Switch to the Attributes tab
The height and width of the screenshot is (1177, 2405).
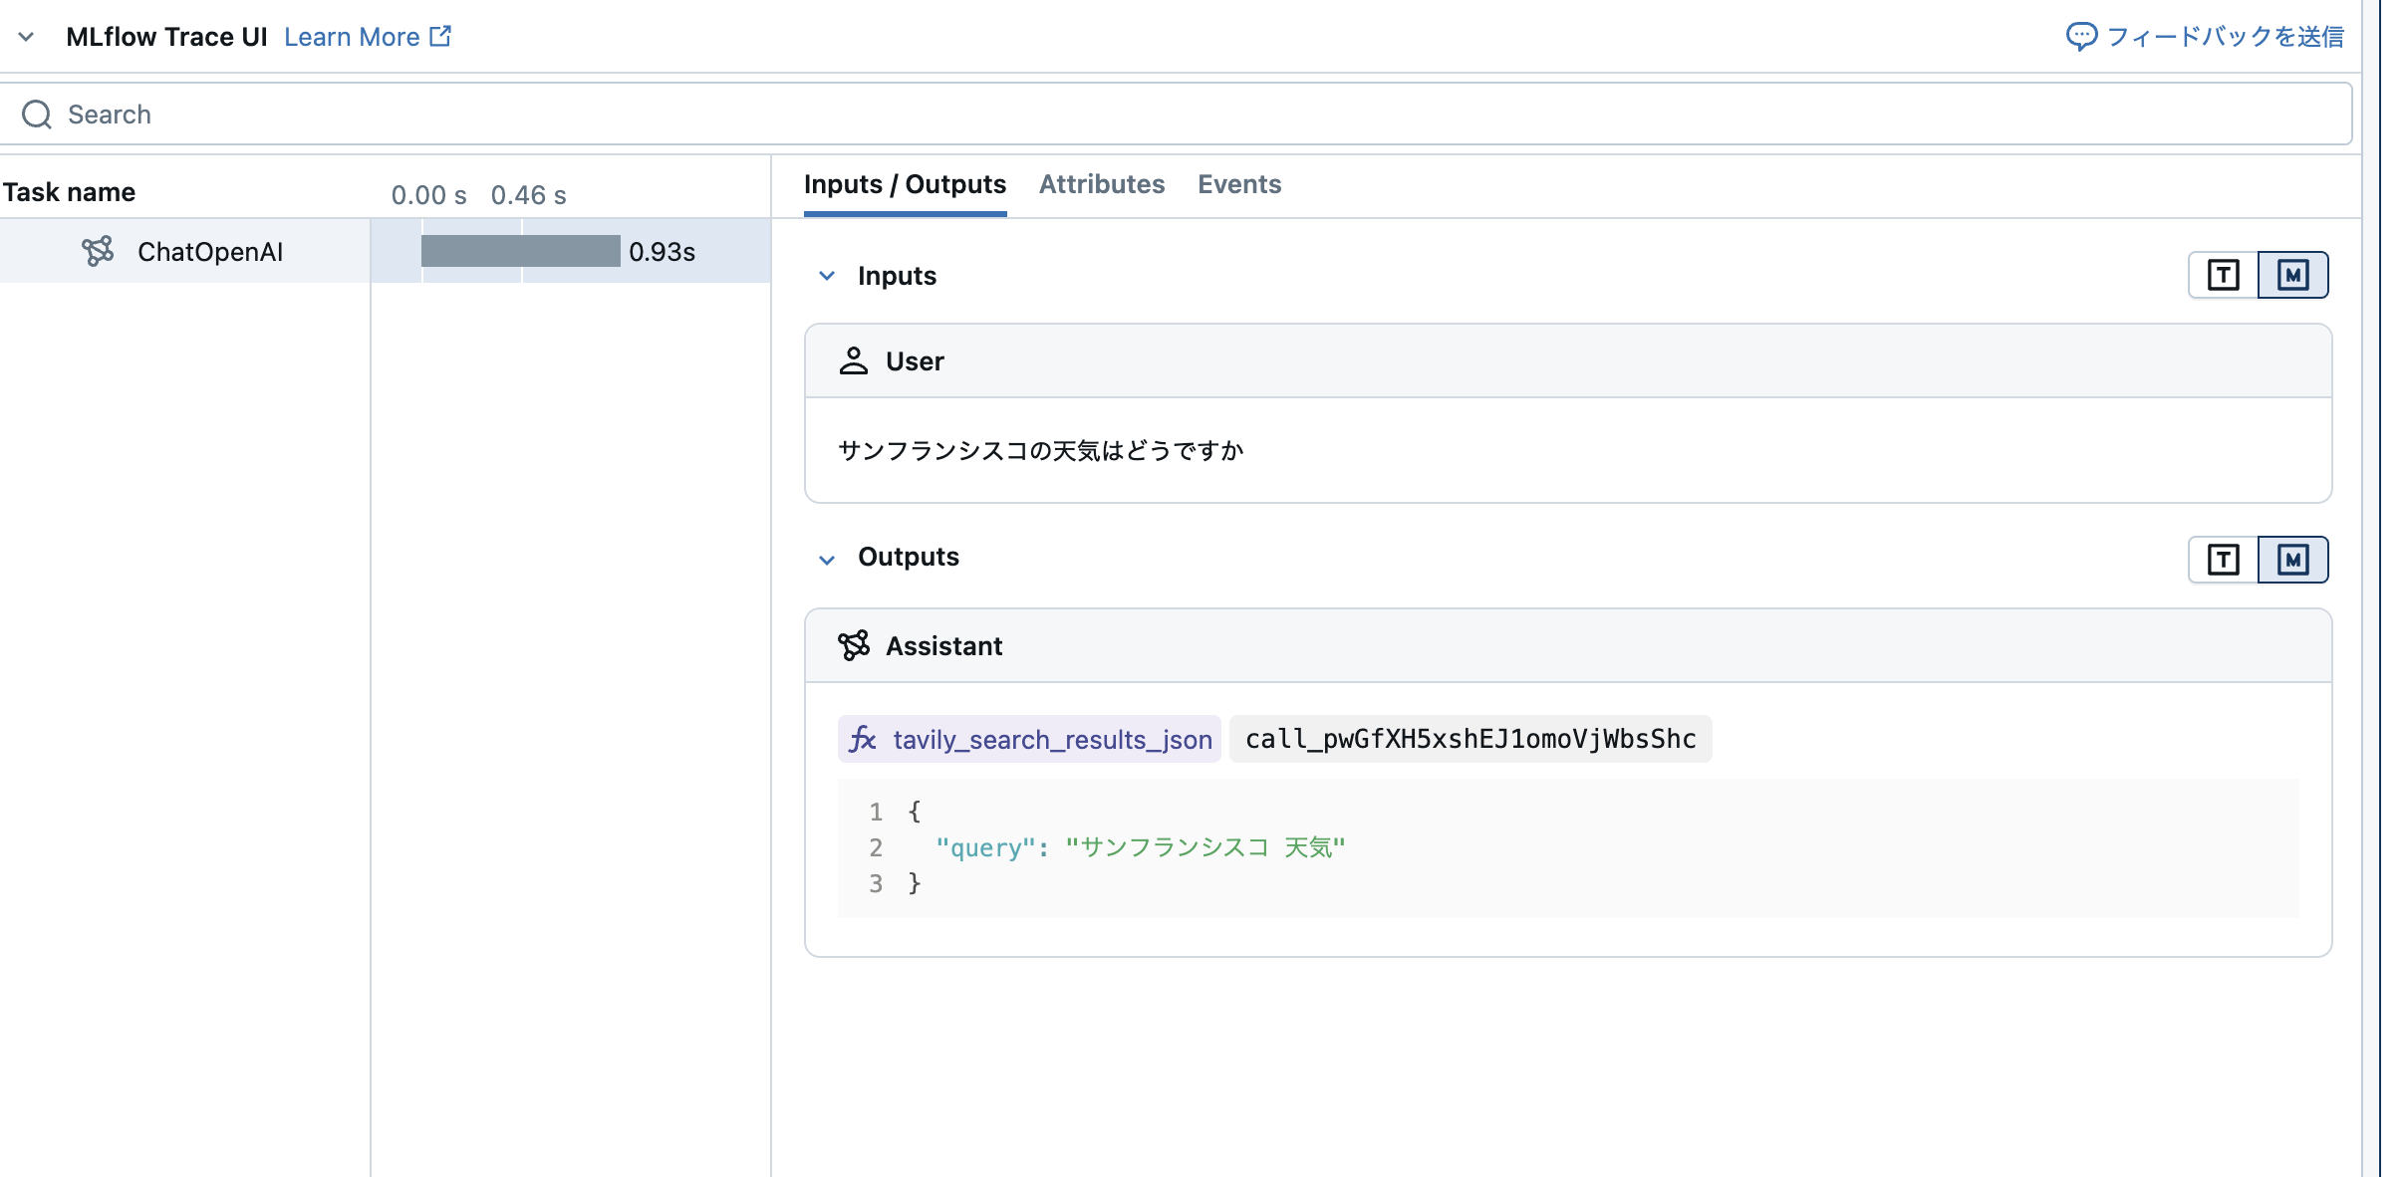coord(1102,184)
